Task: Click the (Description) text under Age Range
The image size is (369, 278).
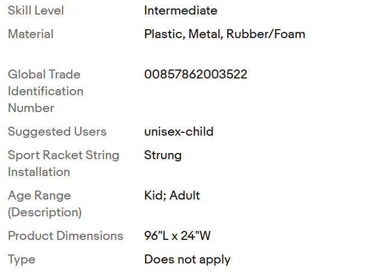Action: pyautogui.click(x=45, y=212)
